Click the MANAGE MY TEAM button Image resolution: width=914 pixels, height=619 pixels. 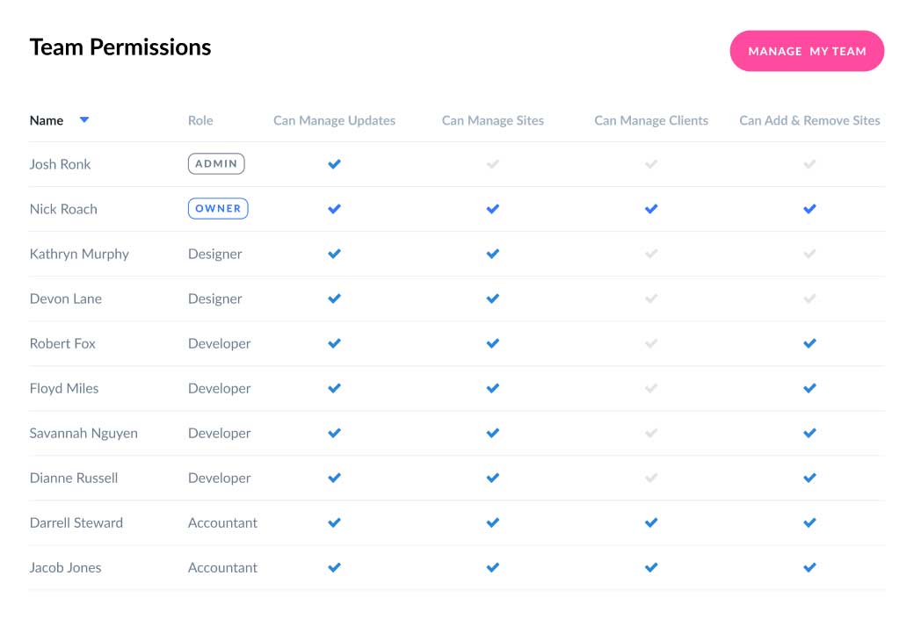pos(807,51)
